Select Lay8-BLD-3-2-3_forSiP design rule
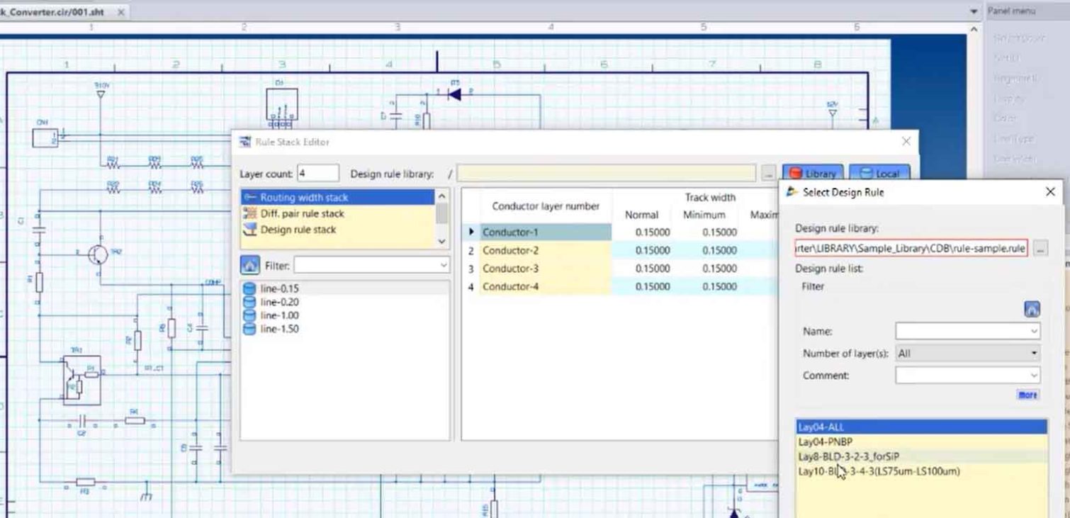The width and height of the screenshot is (1070, 518). [x=848, y=456]
